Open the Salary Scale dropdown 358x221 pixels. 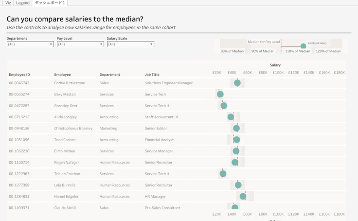130,44
